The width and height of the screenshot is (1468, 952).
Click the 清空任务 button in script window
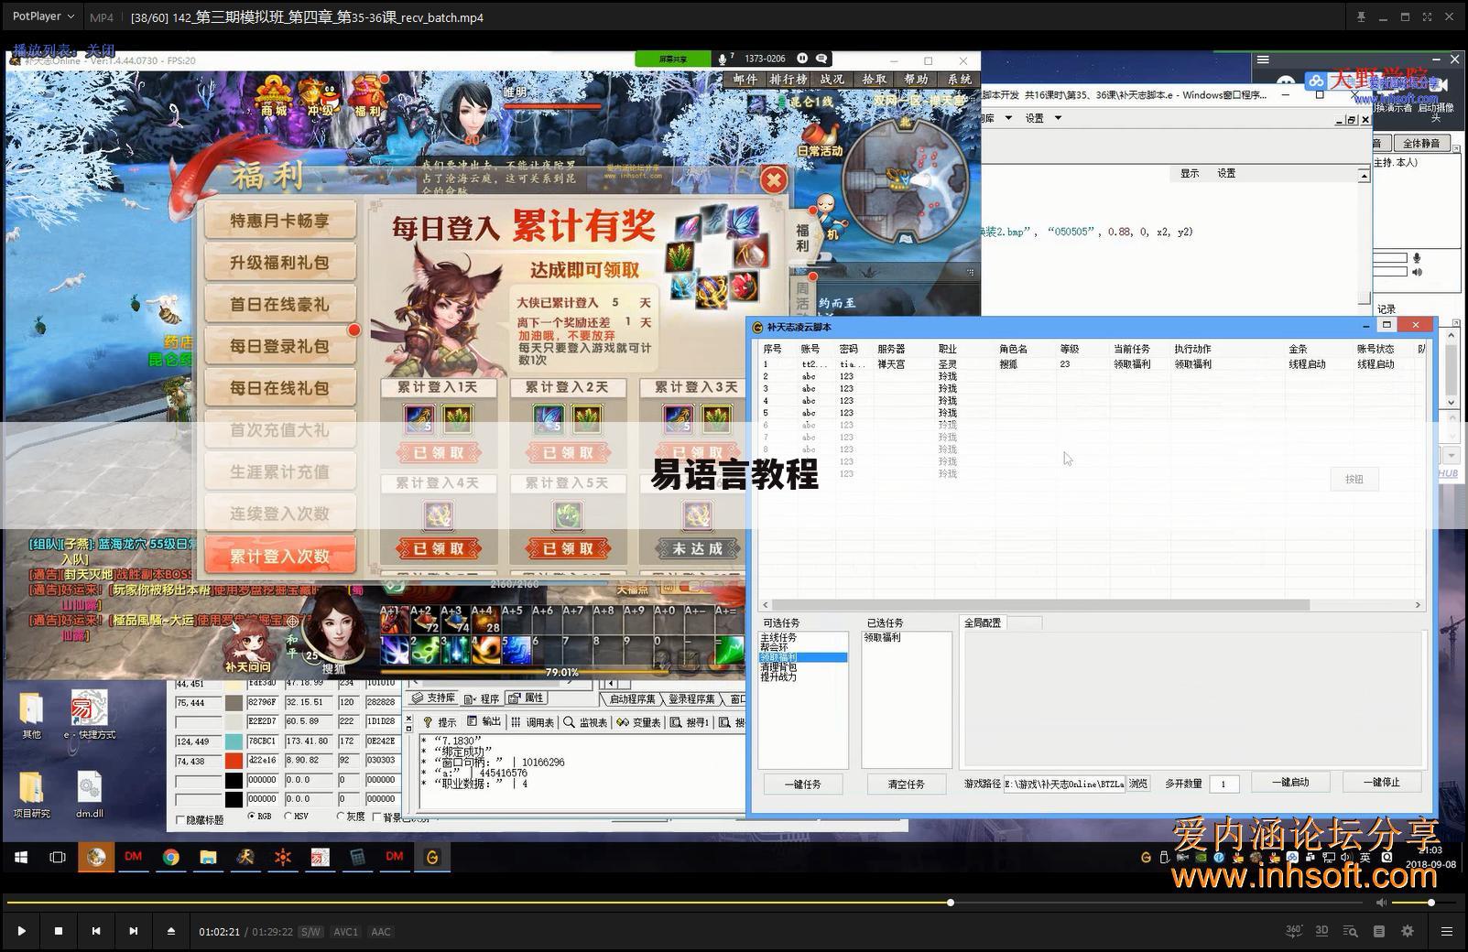pyautogui.click(x=906, y=784)
